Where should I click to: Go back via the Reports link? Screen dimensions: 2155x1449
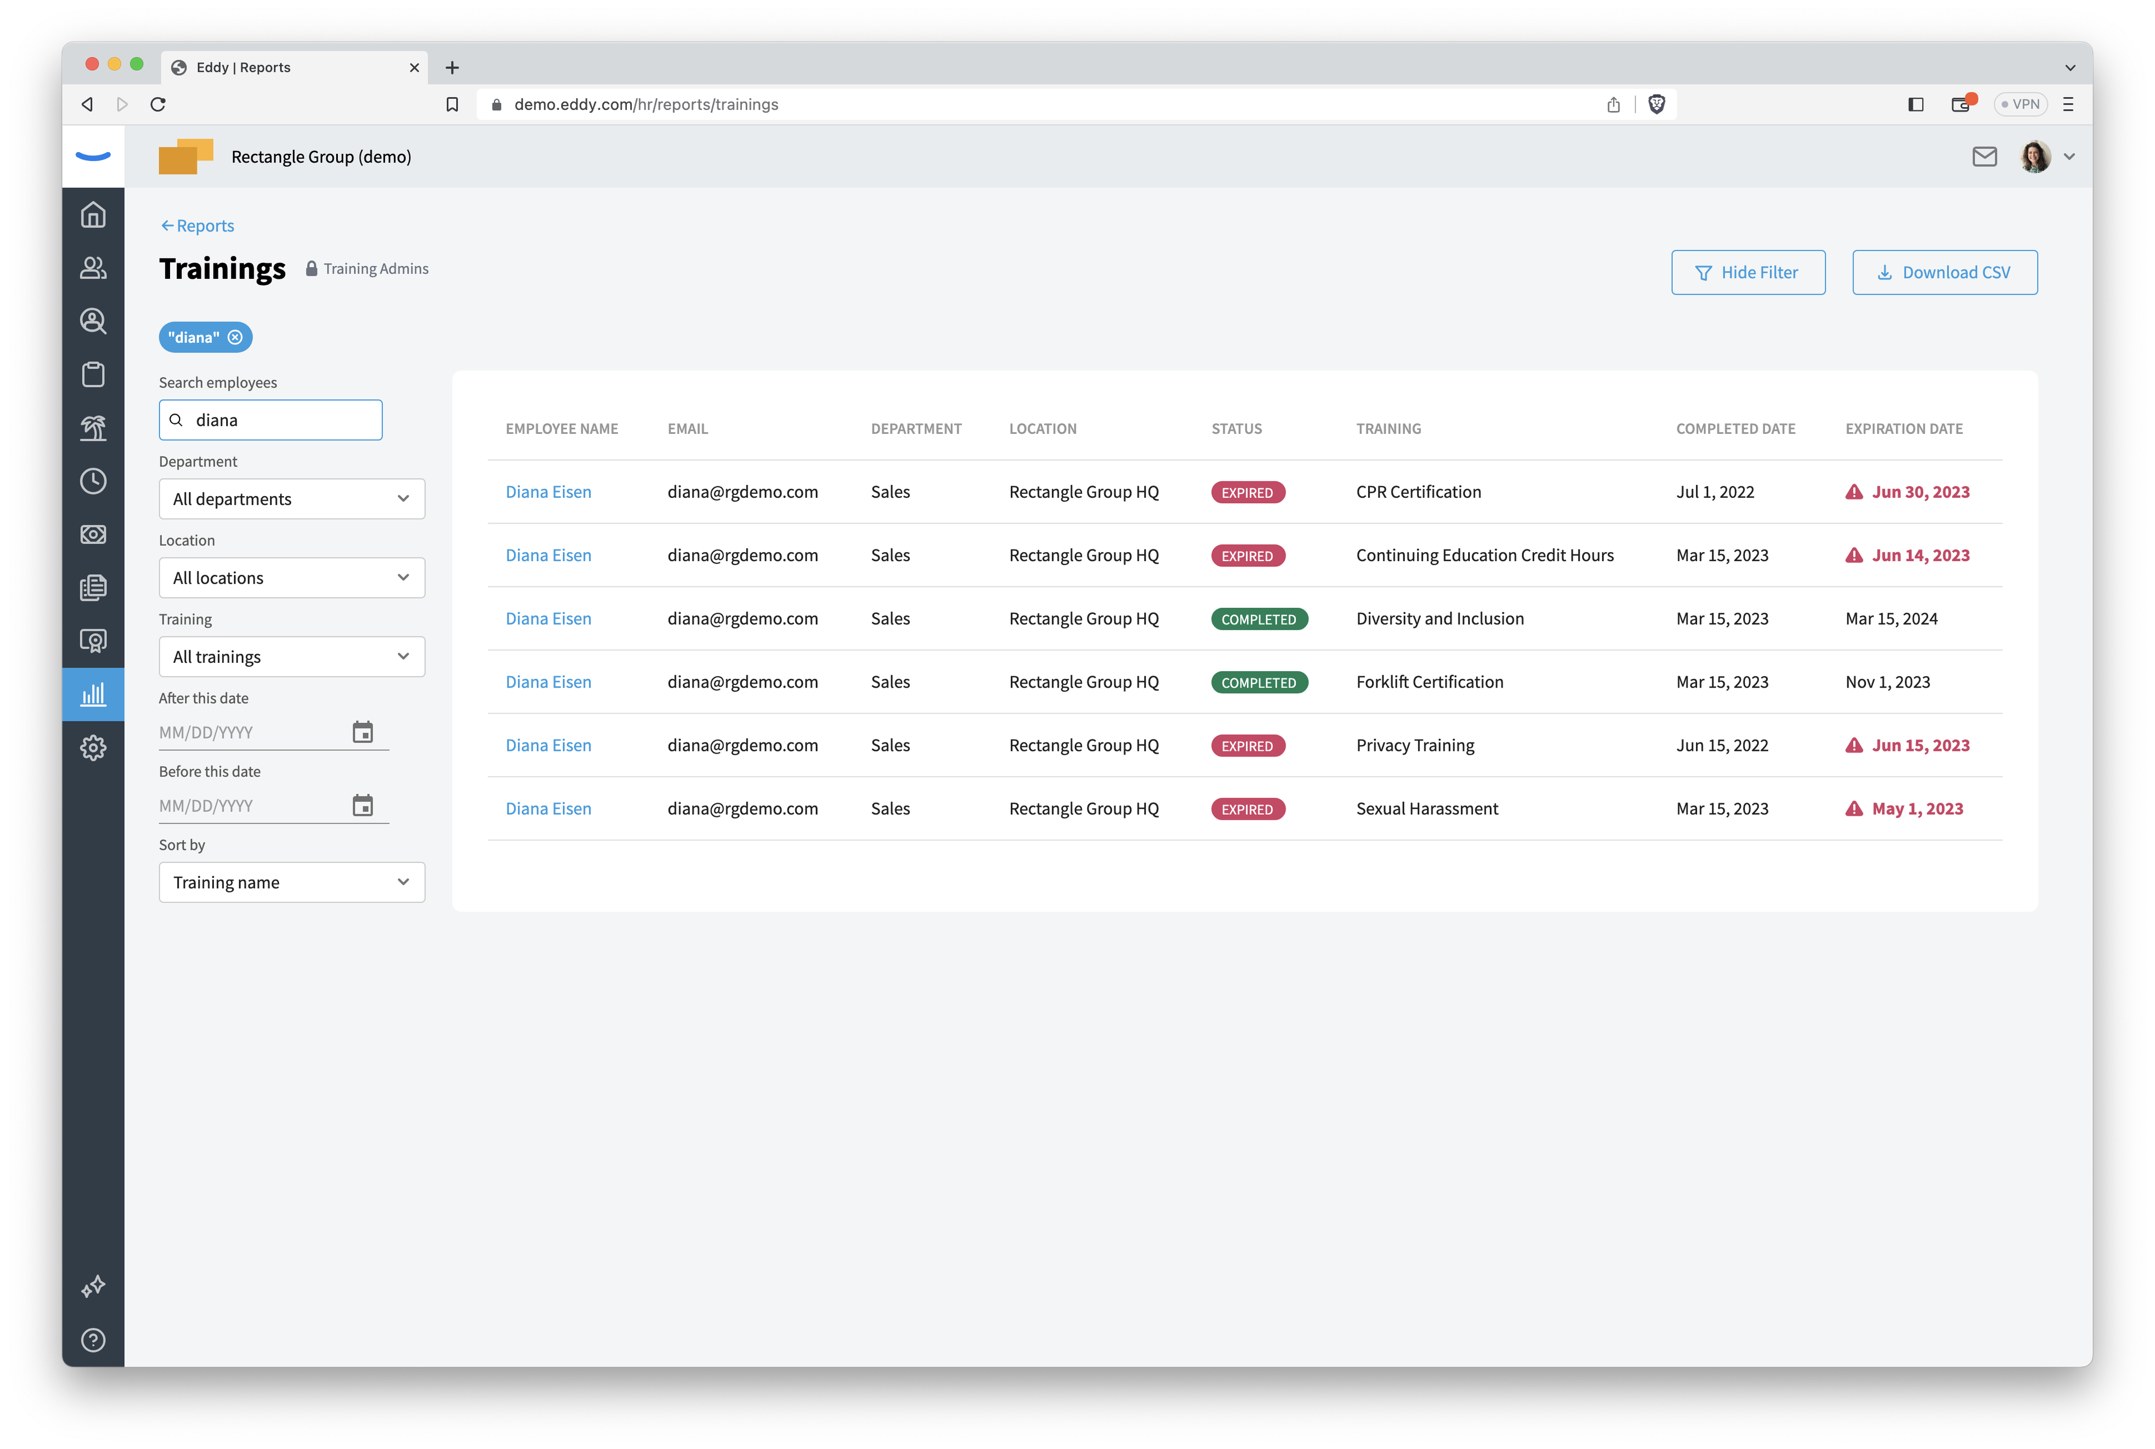pos(197,226)
